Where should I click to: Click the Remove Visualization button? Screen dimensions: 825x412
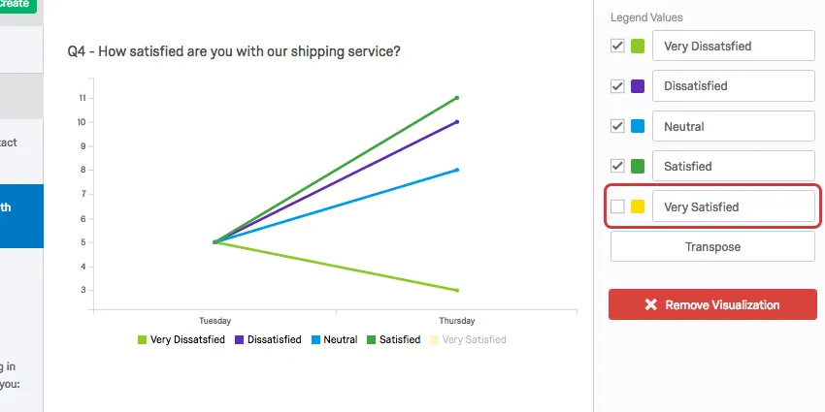click(x=712, y=304)
